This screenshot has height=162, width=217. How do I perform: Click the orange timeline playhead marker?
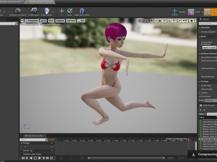[189, 139]
